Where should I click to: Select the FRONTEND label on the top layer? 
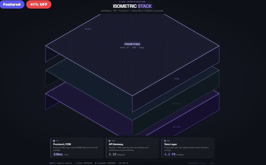point(132,44)
